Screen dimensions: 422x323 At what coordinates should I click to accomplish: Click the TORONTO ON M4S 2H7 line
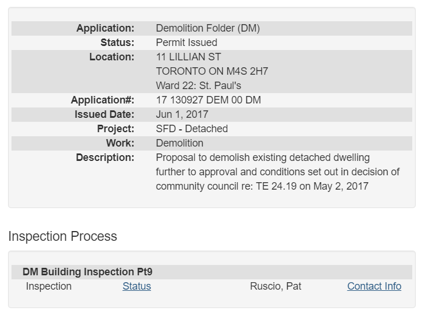(212, 71)
